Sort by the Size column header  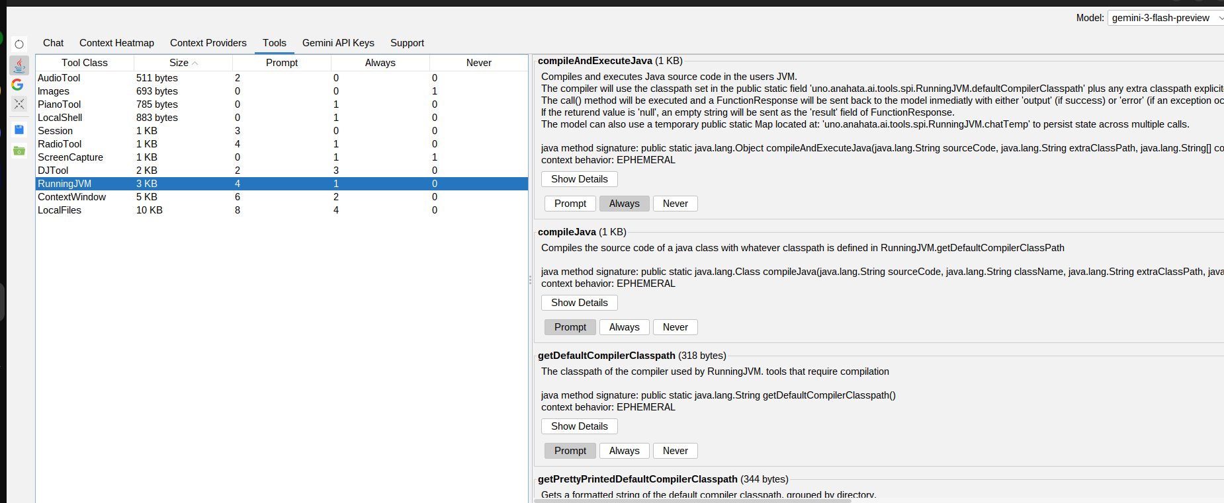[183, 63]
